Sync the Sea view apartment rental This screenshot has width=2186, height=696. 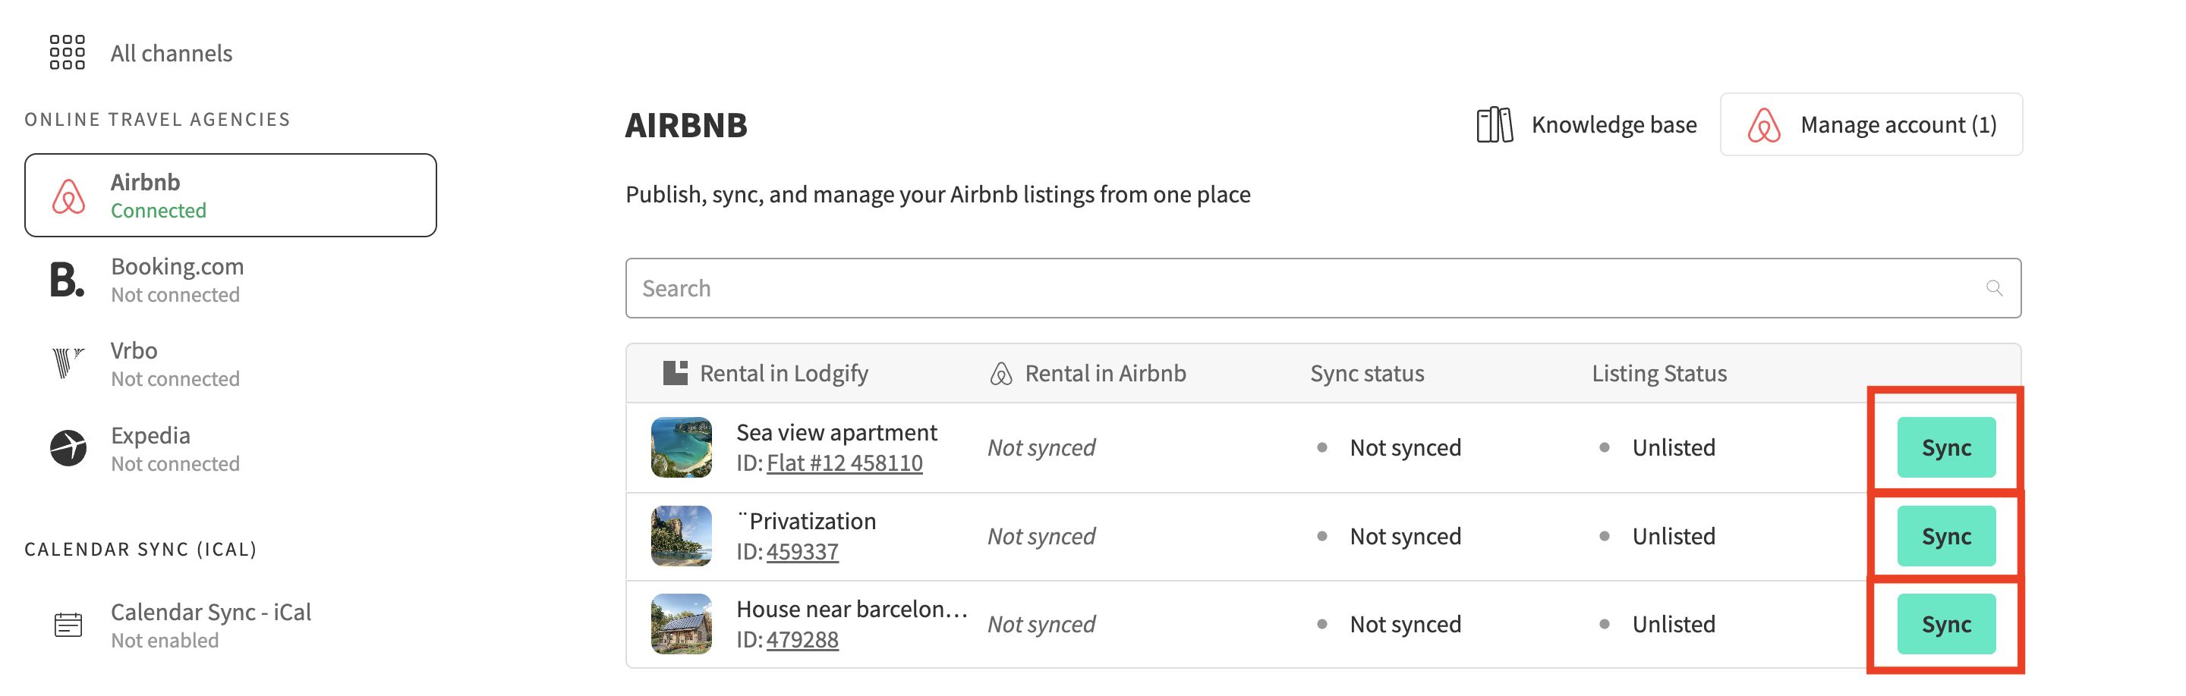point(1945,447)
